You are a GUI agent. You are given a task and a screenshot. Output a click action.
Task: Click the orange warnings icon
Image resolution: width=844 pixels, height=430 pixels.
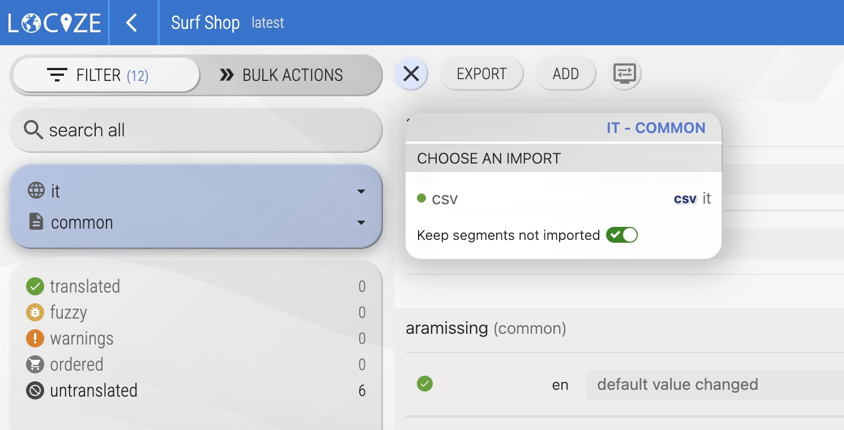coord(35,338)
